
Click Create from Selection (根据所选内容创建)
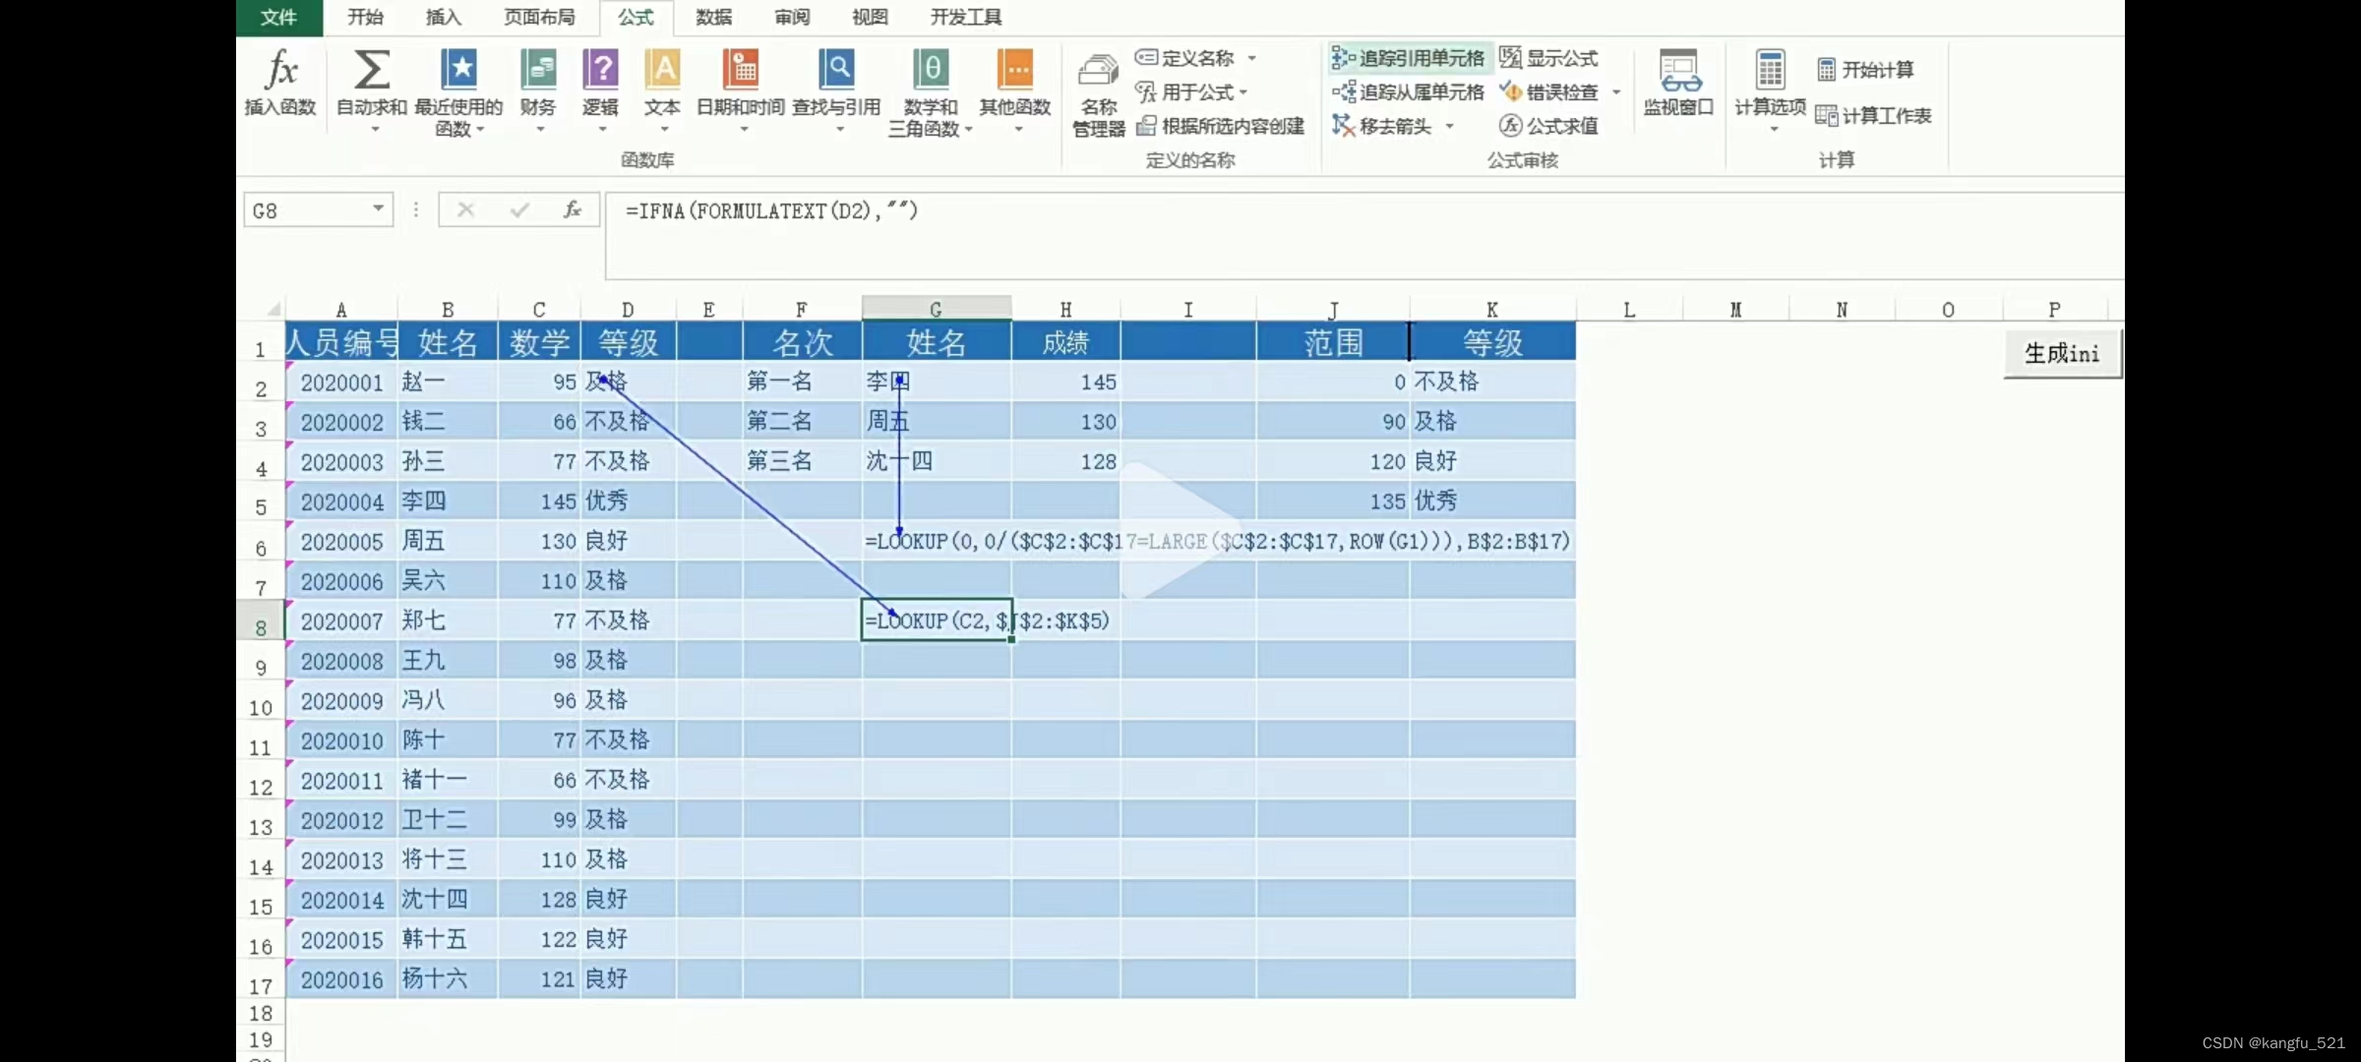[1220, 126]
